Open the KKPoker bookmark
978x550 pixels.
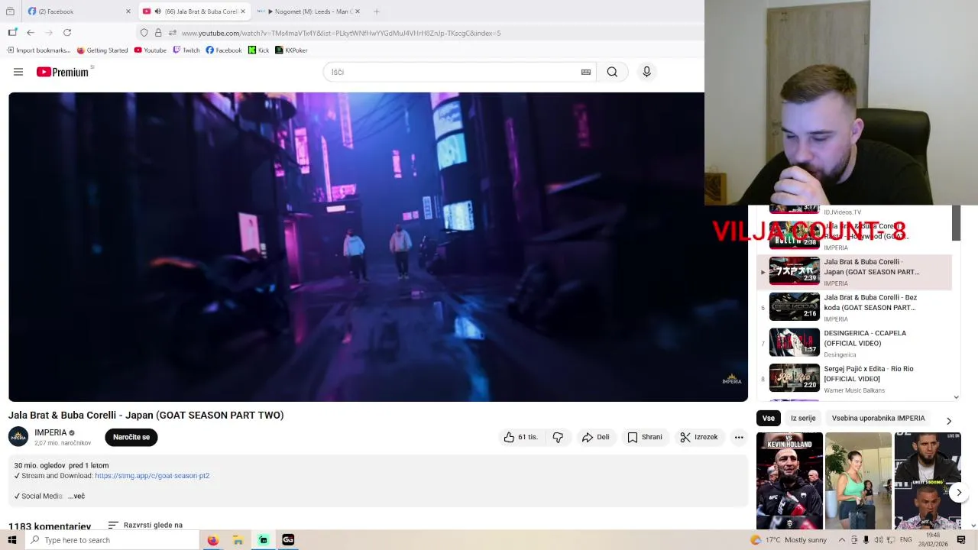click(291, 50)
